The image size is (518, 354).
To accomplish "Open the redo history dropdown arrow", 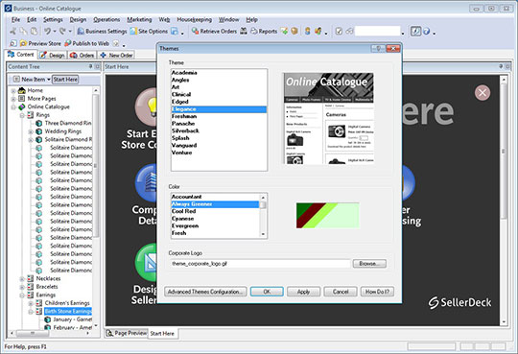I will point(70,32).
